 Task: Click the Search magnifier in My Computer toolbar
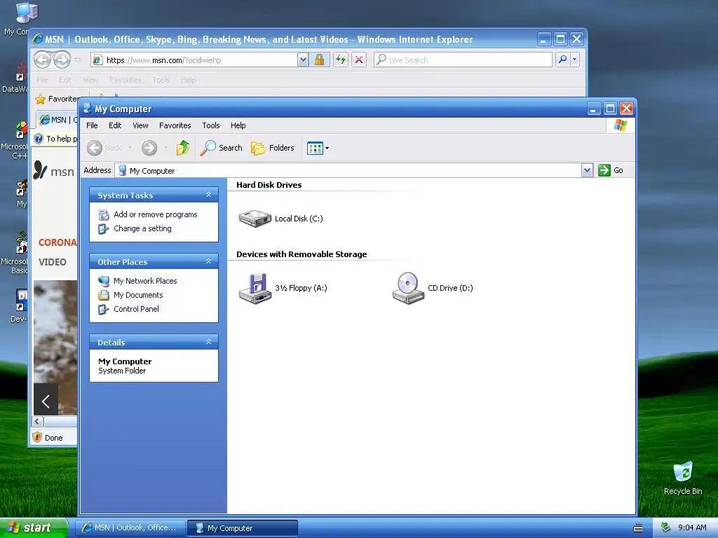222,148
